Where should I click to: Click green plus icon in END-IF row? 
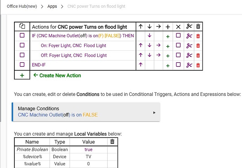pyautogui.click(x=168, y=65)
